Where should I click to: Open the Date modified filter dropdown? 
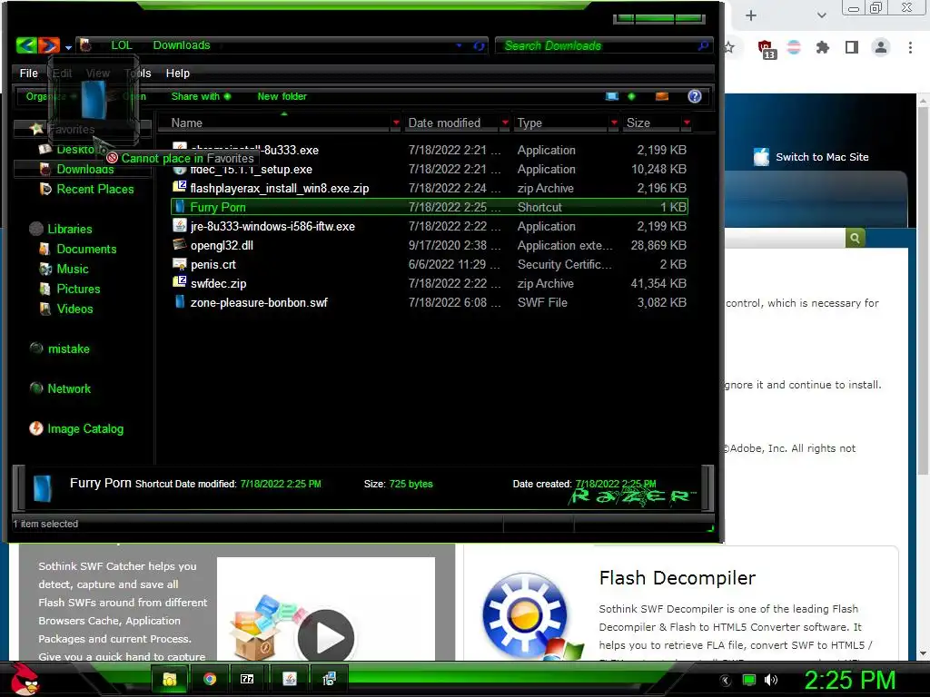tap(505, 123)
